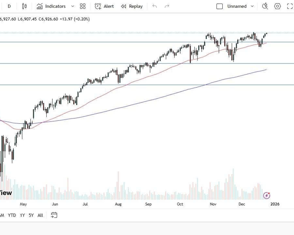Viewport: 294px width, 235px height.
Task: Click the layout setup square icon
Action: click(219, 6)
